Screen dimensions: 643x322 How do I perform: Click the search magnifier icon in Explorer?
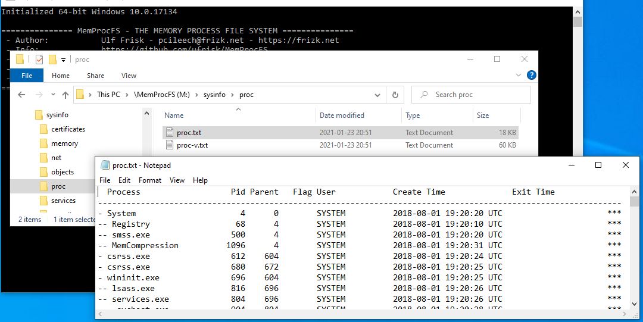pos(424,95)
